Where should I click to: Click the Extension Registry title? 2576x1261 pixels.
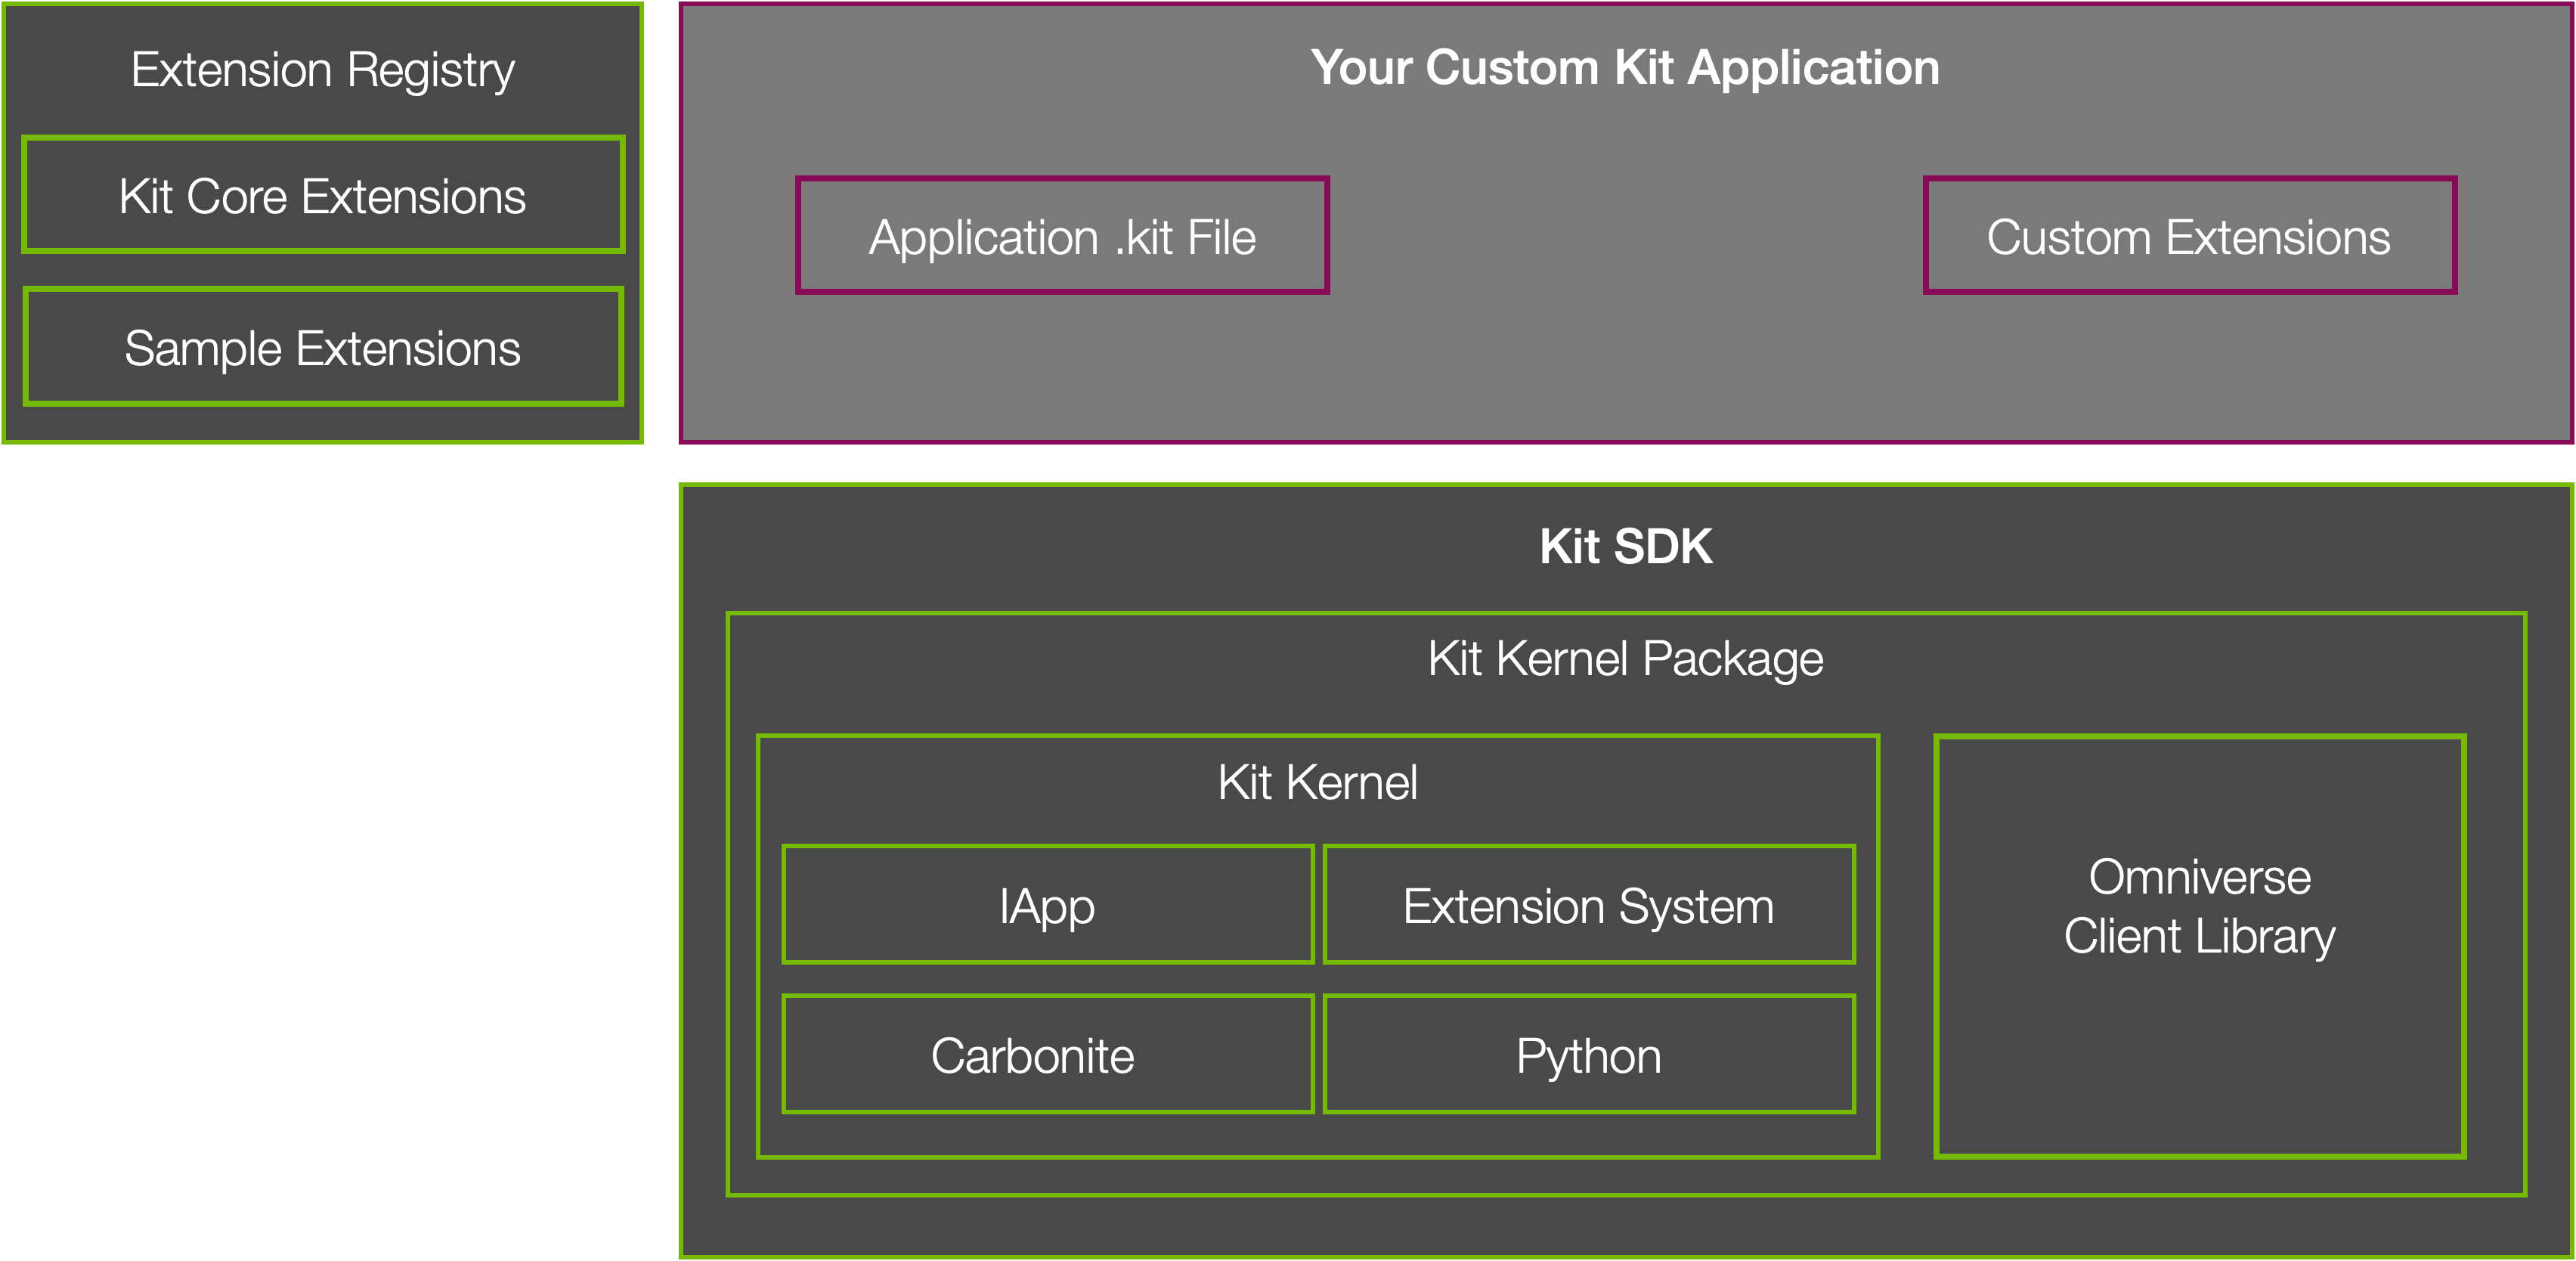tap(322, 70)
